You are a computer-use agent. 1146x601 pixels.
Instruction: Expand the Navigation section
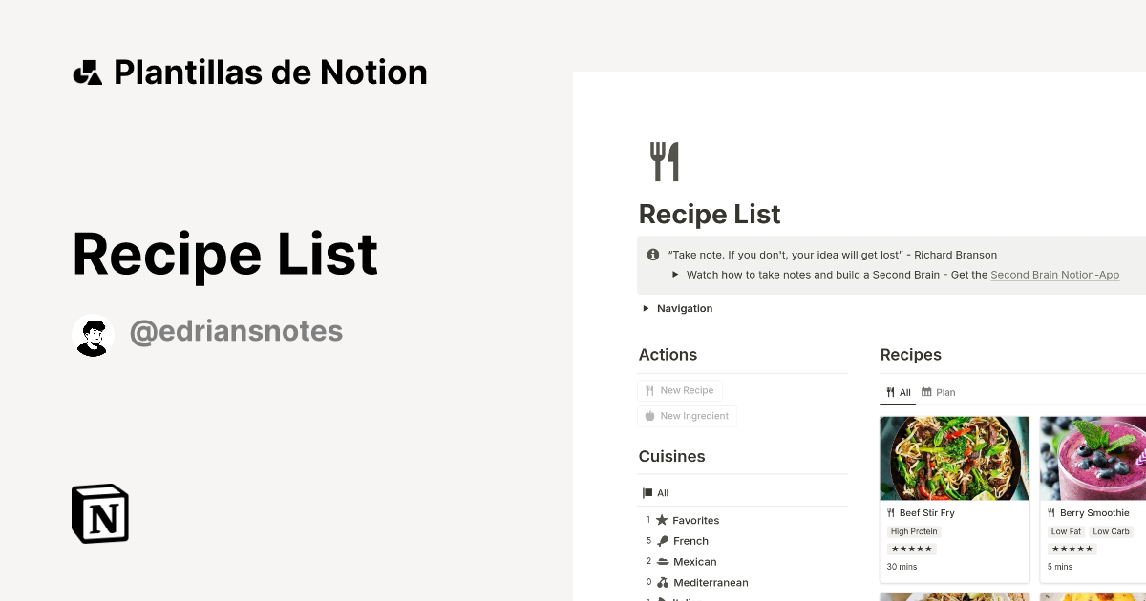click(645, 308)
